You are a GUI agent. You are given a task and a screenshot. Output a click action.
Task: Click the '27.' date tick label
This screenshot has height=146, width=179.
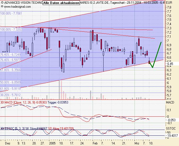pos(42,143)
